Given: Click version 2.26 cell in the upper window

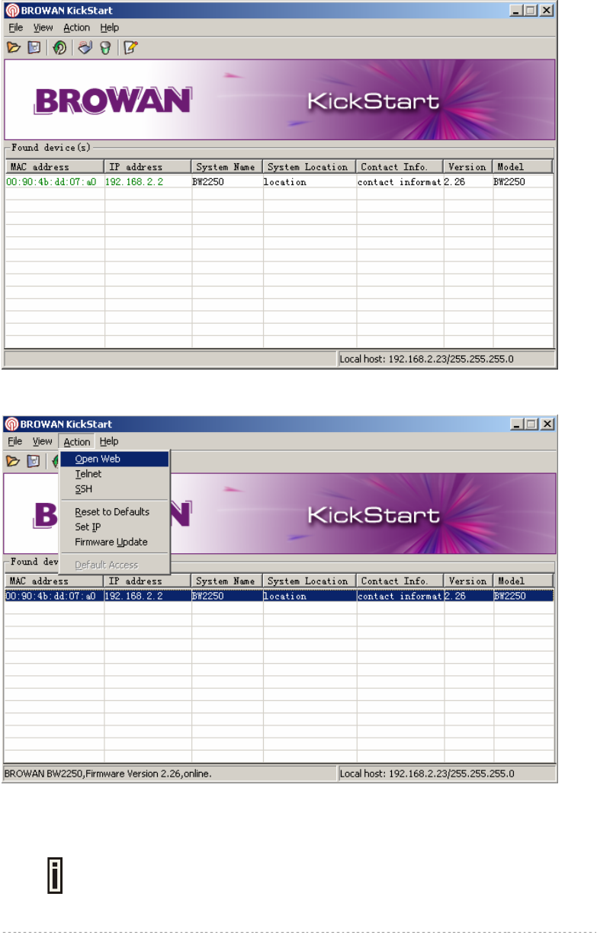Looking at the screenshot, I should tap(456, 182).
